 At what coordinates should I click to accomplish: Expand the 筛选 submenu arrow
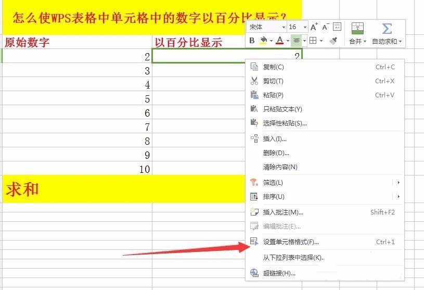[x=399, y=183]
